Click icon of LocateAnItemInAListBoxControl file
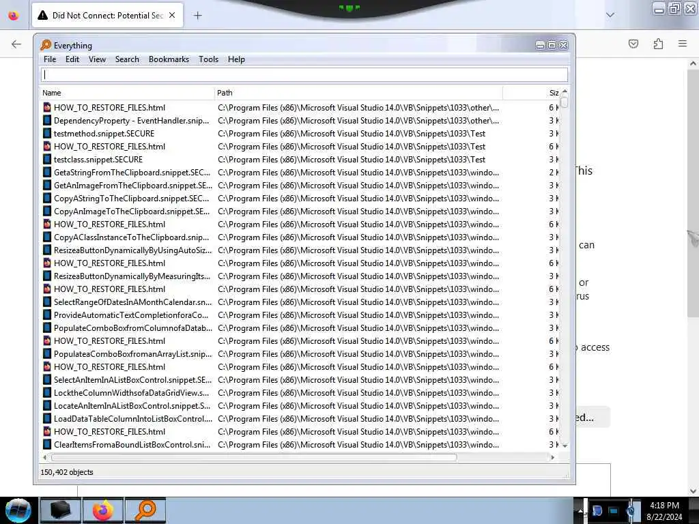The image size is (699, 524). pos(47,405)
